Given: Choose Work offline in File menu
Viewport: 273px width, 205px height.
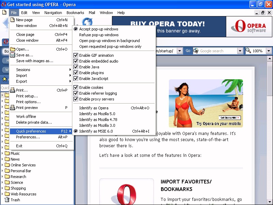Looking at the screenshot, I should (x=41, y=117).
